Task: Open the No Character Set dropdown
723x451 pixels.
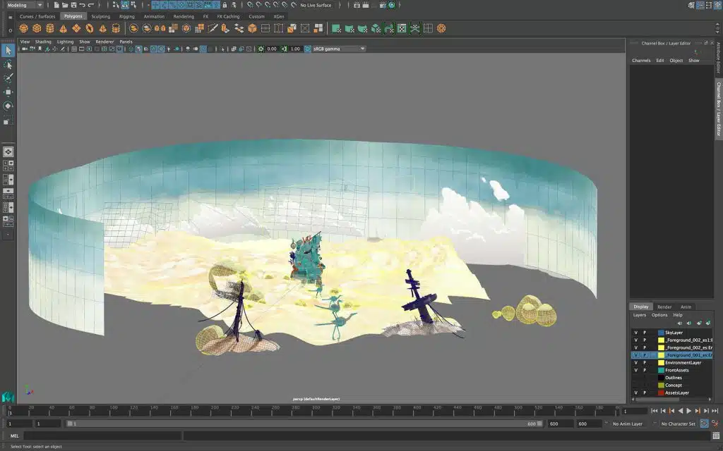Action: point(678,424)
